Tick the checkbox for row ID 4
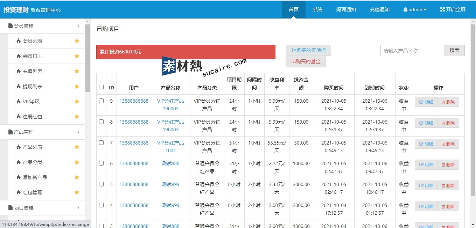 (101, 205)
